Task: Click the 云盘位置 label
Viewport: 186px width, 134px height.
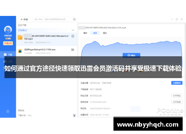Action: pyautogui.click(x=84, y=83)
